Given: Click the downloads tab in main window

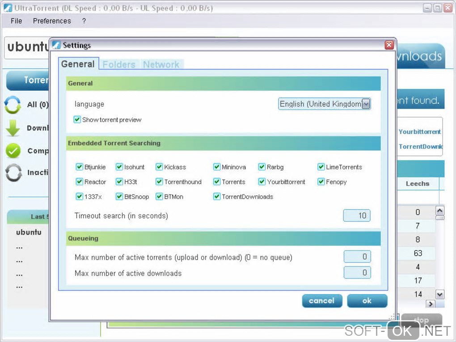Looking at the screenshot, I should (x=421, y=56).
